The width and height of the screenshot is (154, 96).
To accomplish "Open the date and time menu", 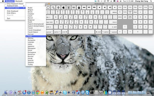I will point(128,1).
